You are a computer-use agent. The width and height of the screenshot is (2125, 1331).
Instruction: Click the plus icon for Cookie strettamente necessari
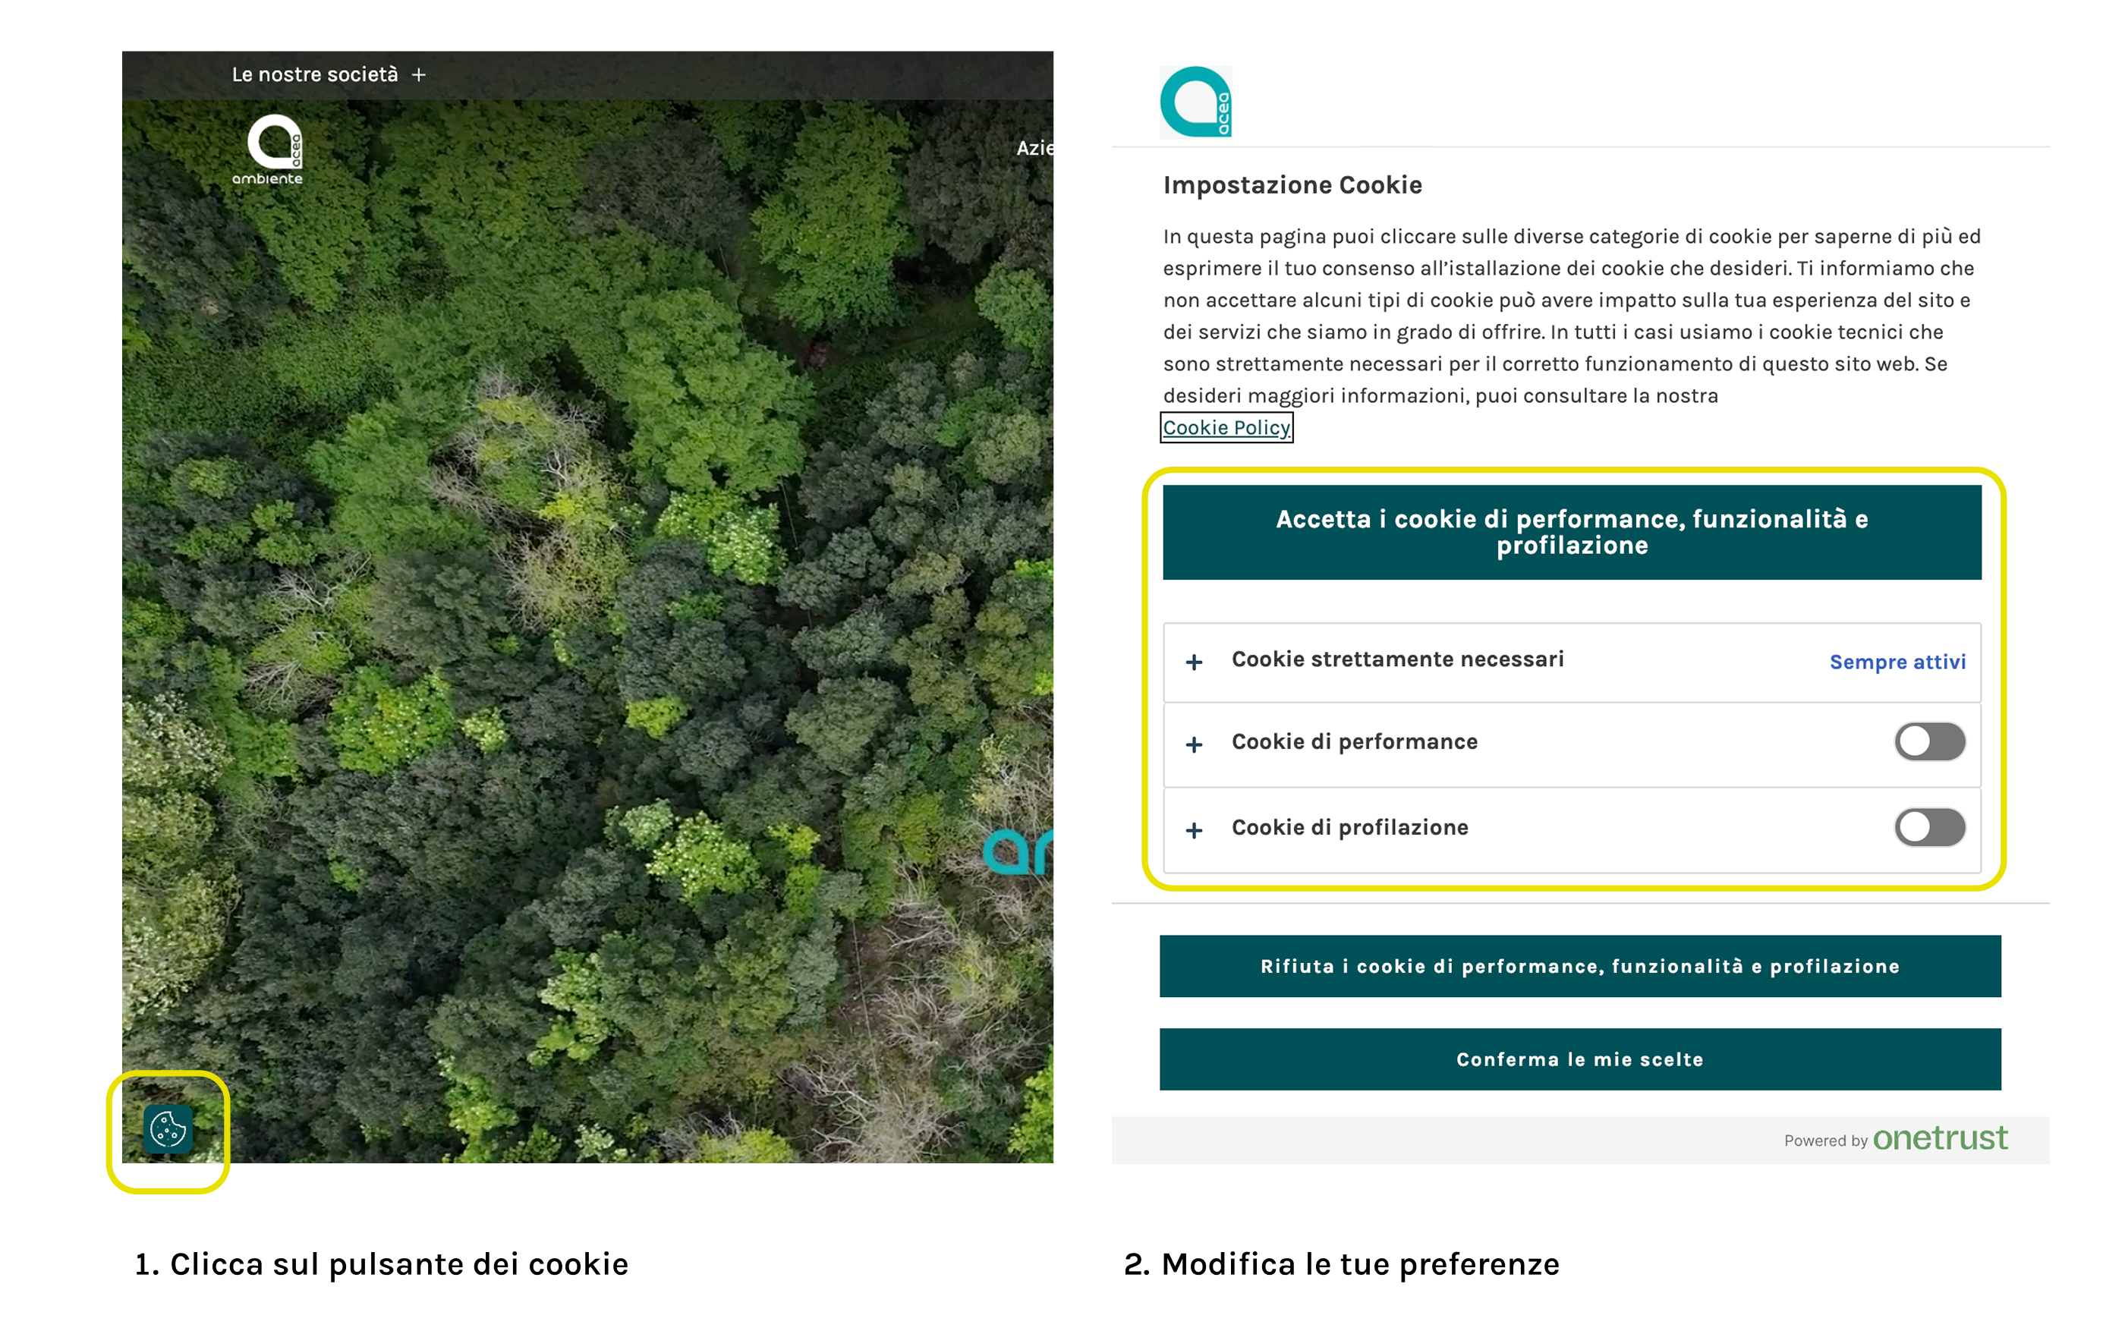click(x=1194, y=662)
